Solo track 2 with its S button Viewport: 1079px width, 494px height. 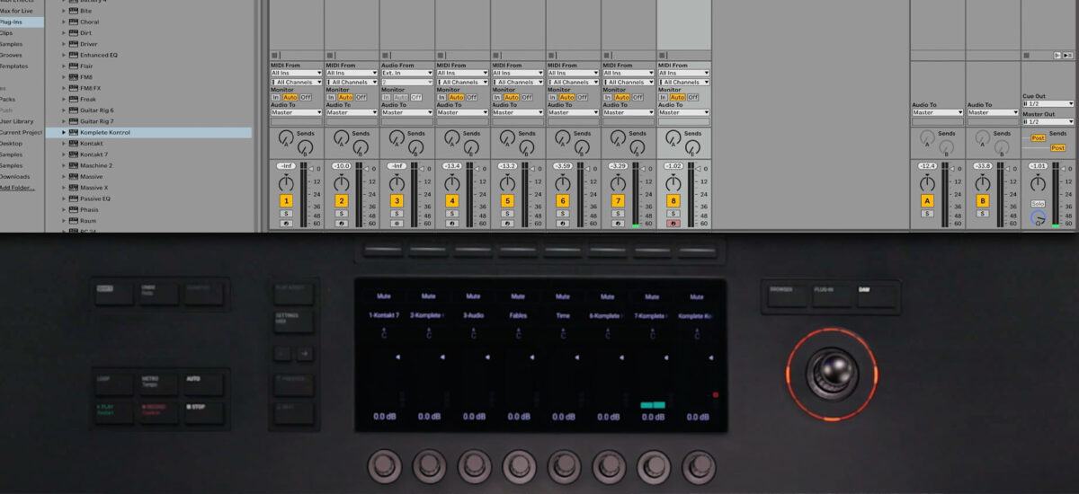[x=342, y=214]
